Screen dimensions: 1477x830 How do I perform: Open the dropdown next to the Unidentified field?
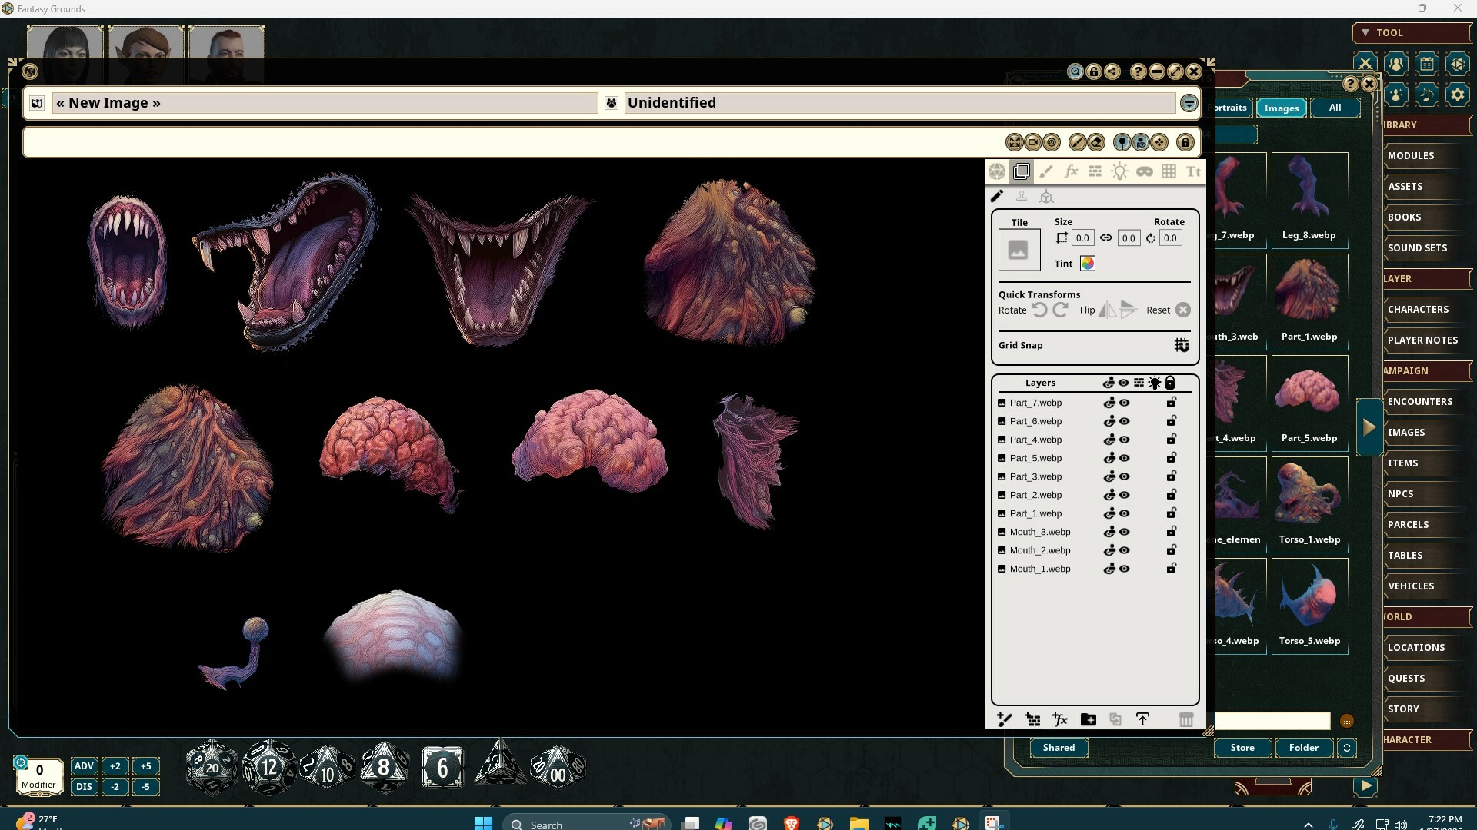click(1189, 102)
